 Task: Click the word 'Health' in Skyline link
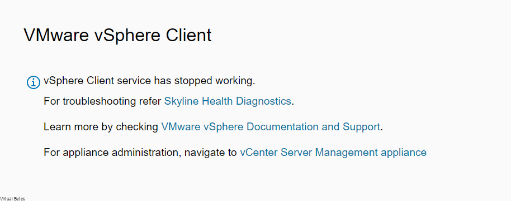[217, 101]
